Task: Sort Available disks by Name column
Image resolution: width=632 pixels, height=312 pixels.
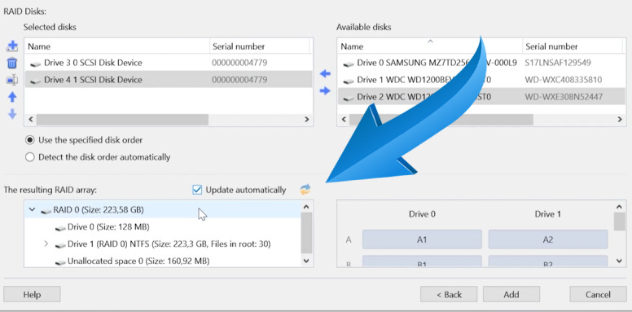Action: (430, 46)
